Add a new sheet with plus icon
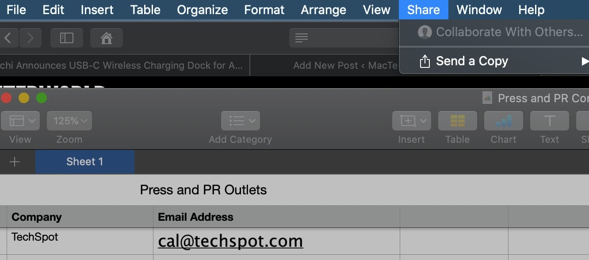589x260 pixels. [15, 162]
